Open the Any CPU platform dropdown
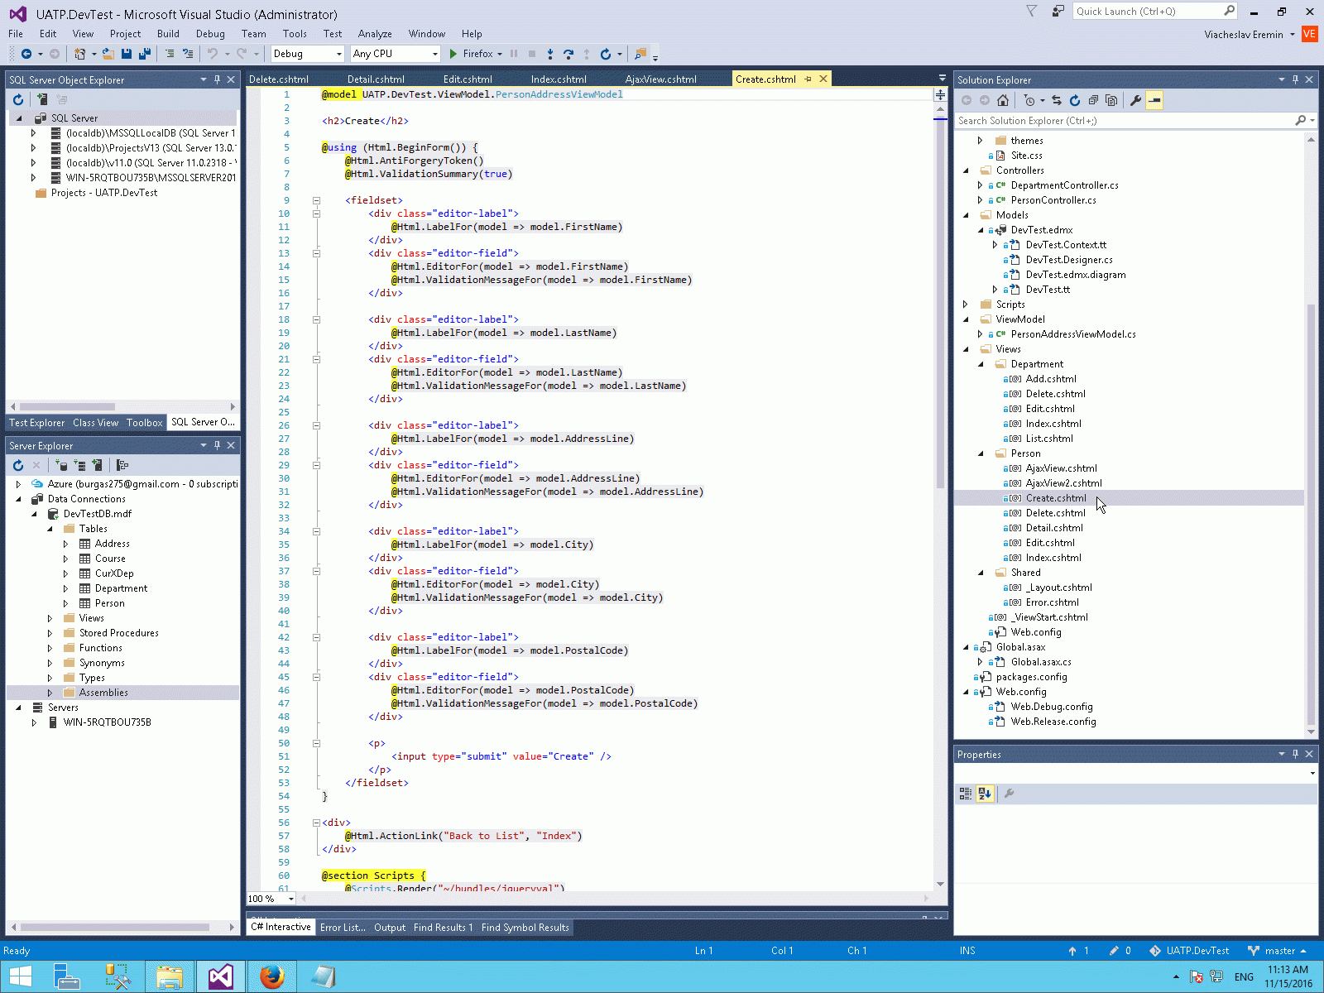 (435, 54)
